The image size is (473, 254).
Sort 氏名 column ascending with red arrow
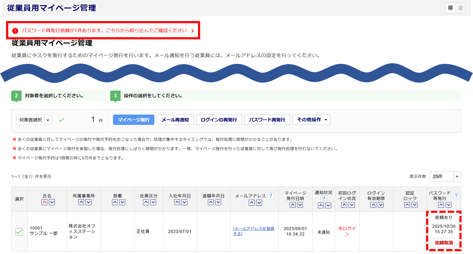click(x=44, y=202)
